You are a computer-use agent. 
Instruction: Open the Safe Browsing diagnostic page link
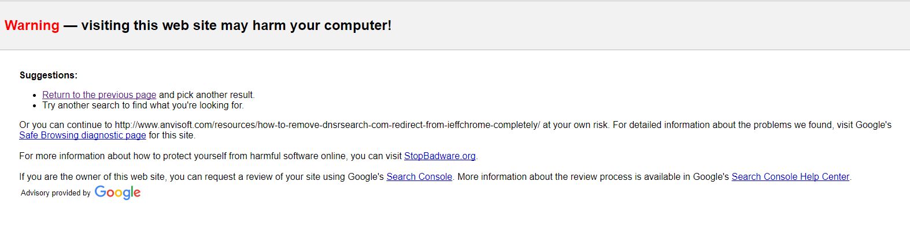click(x=82, y=135)
